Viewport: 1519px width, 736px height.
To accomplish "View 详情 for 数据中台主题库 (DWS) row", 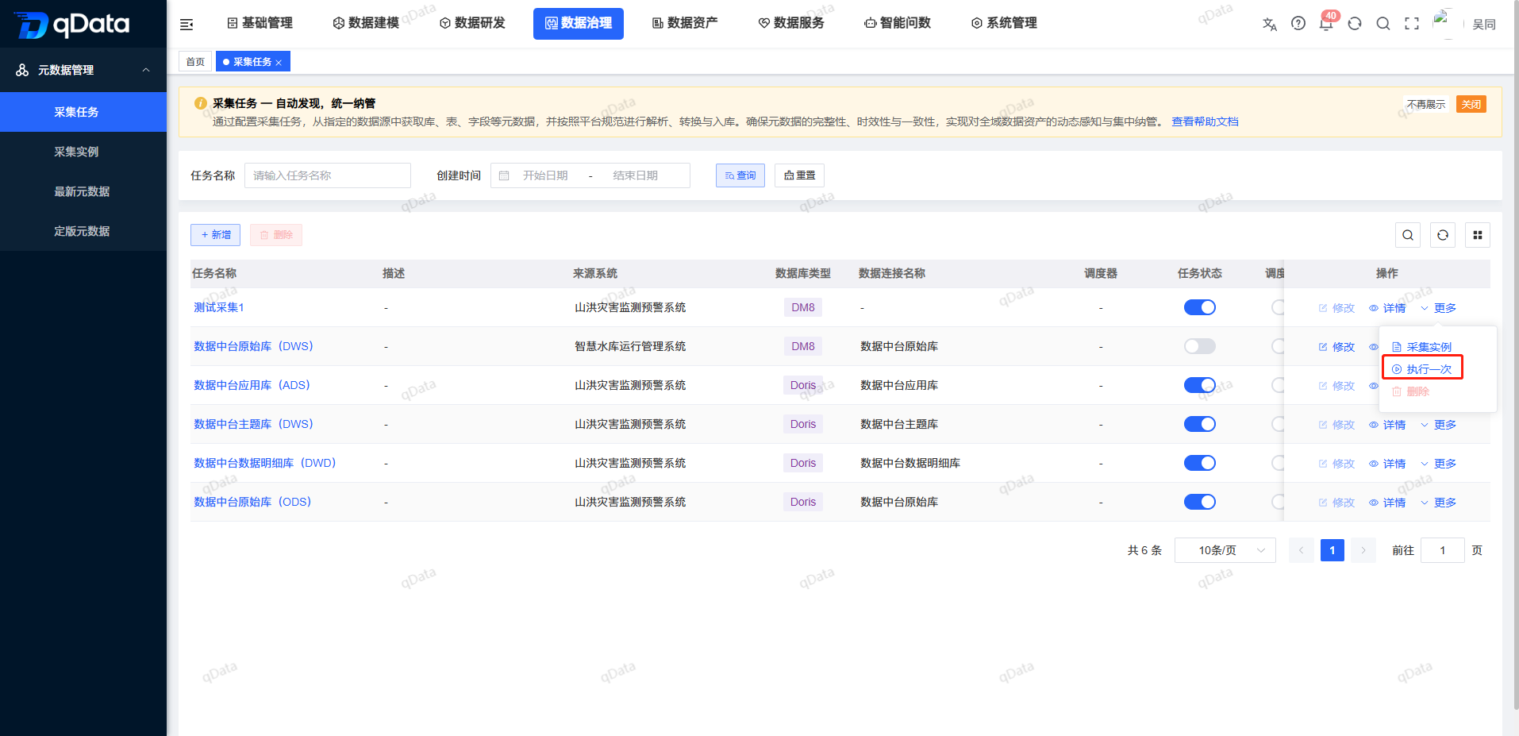I will pyautogui.click(x=1387, y=425).
